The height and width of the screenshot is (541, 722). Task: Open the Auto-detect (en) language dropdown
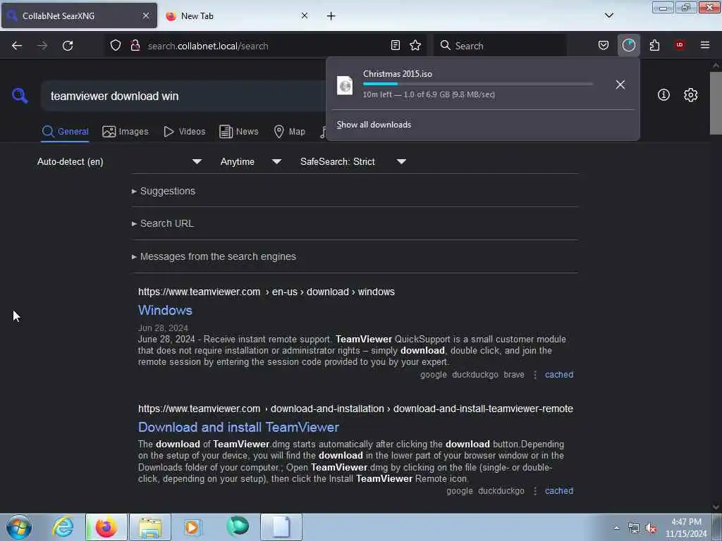click(119, 161)
